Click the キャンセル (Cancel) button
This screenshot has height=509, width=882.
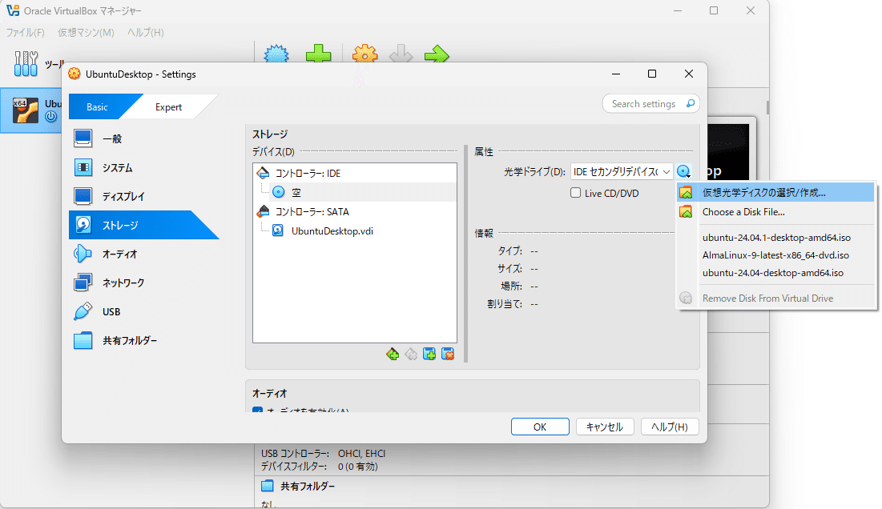click(x=605, y=427)
